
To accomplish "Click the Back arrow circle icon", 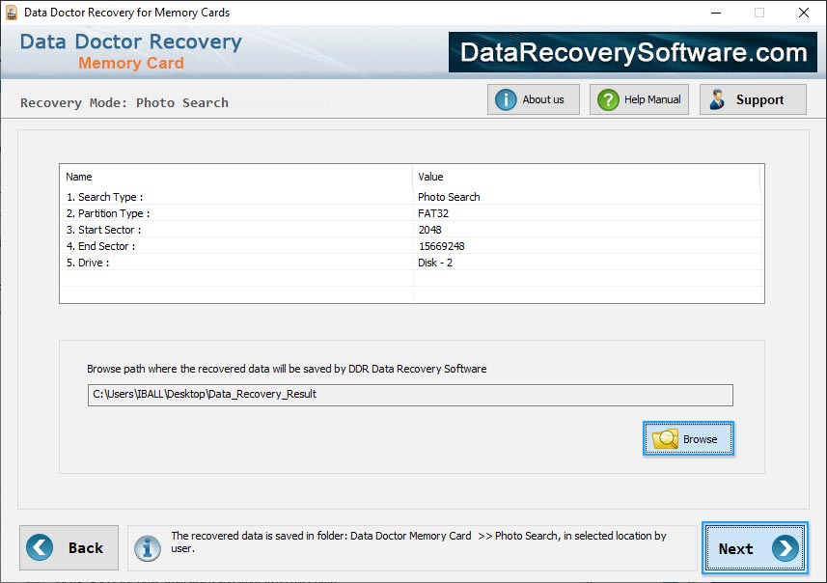I will coord(40,547).
